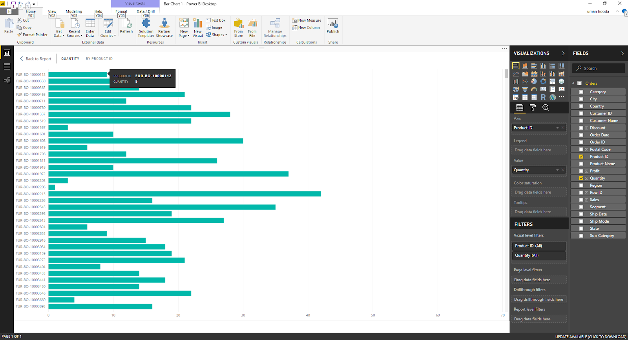Tick the City field checkbox

[581, 99]
